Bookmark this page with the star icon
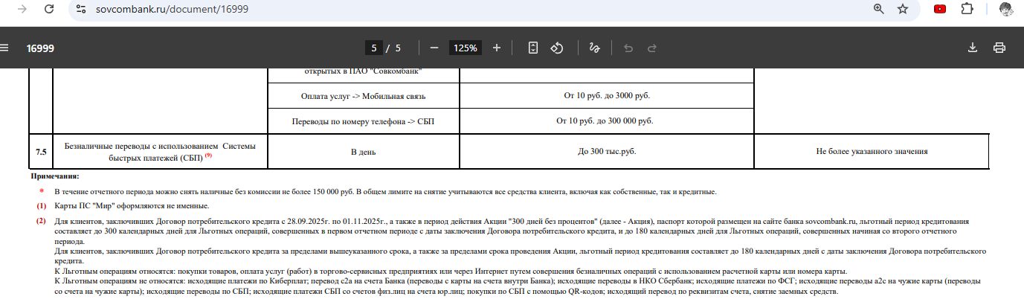Screen dimensions: 1024x308 (903, 9)
